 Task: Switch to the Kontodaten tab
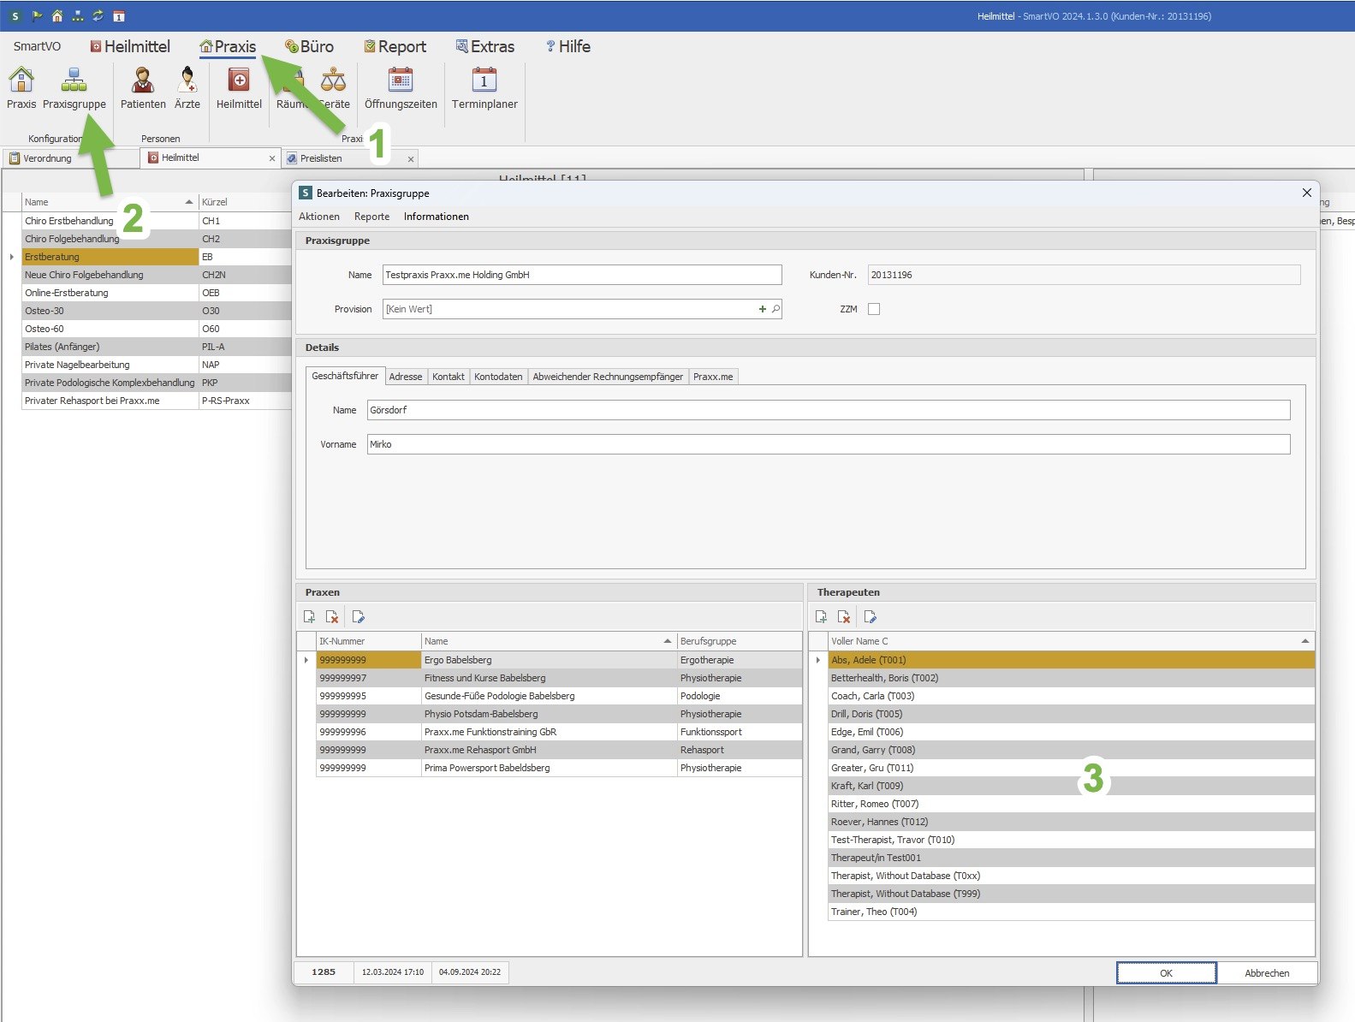498,377
